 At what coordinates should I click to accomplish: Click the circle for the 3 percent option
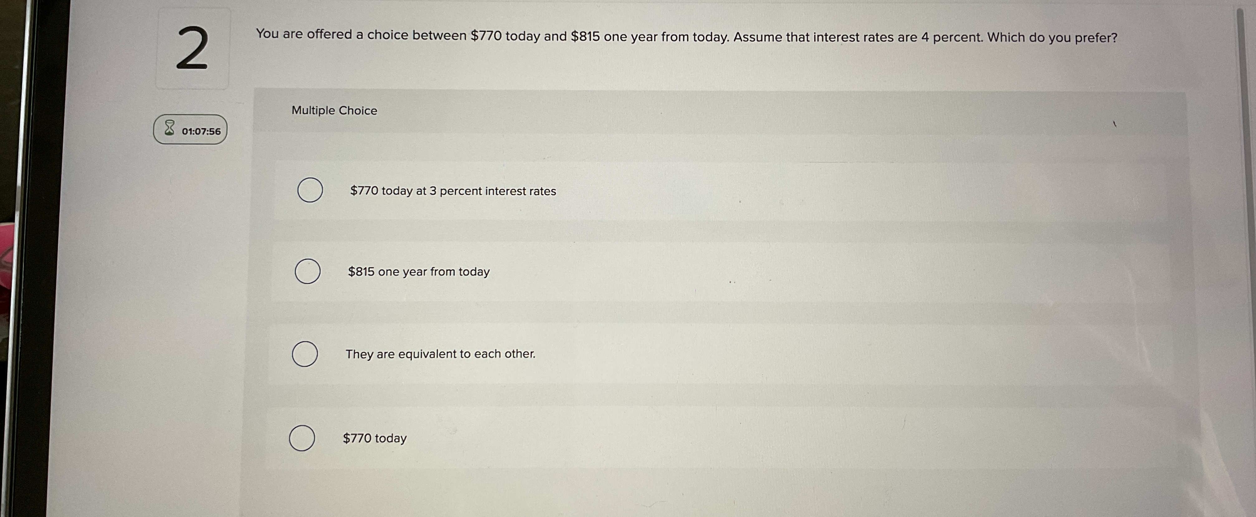311,191
